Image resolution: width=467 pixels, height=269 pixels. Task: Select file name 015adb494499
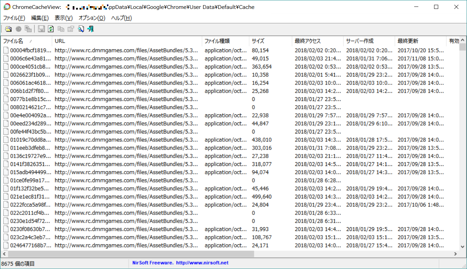point(31,172)
